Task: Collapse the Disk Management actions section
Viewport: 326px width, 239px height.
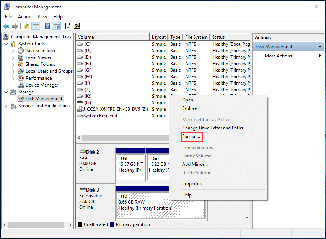Action: 319,46
